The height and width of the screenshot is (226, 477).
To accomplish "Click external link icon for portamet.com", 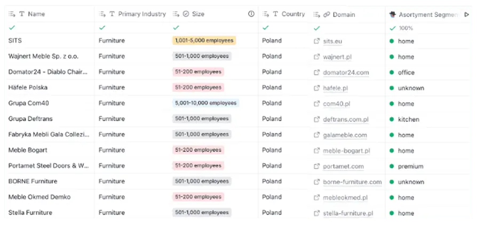I will tap(317, 166).
